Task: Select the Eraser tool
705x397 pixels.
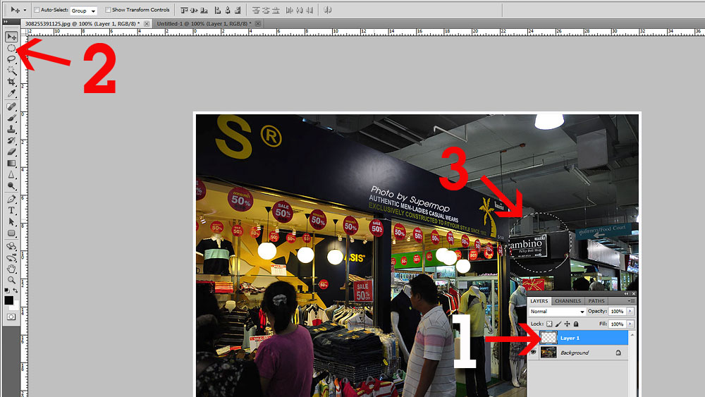Action: (x=11, y=152)
